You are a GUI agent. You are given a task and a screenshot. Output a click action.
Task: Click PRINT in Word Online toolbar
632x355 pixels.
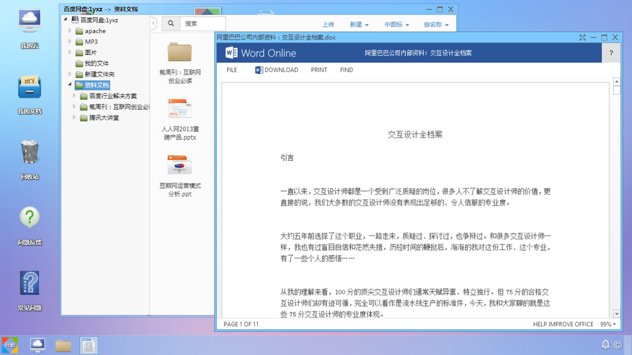[319, 70]
